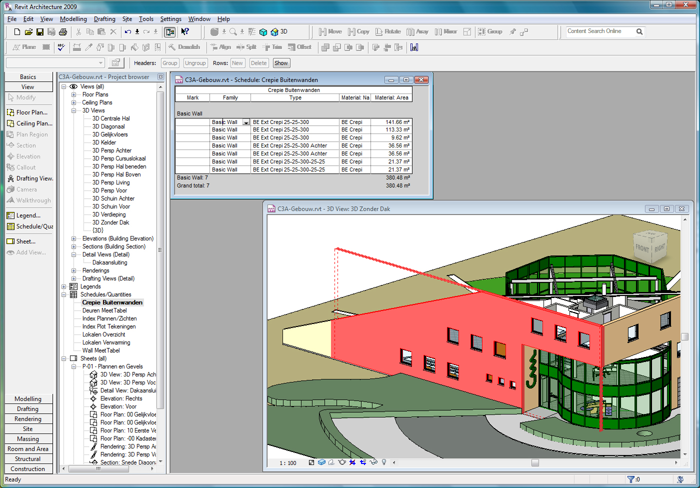This screenshot has width=700, height=488.
Task: Expand Elevations (Building Elevation) node
Action: point(74,238)
